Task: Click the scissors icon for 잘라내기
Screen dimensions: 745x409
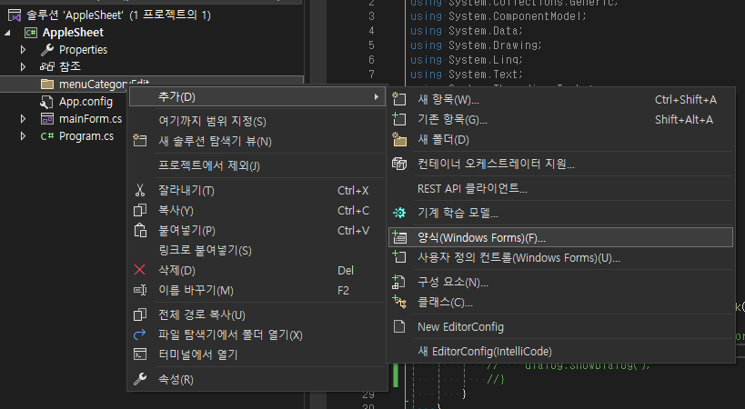Action: [140, 190]
